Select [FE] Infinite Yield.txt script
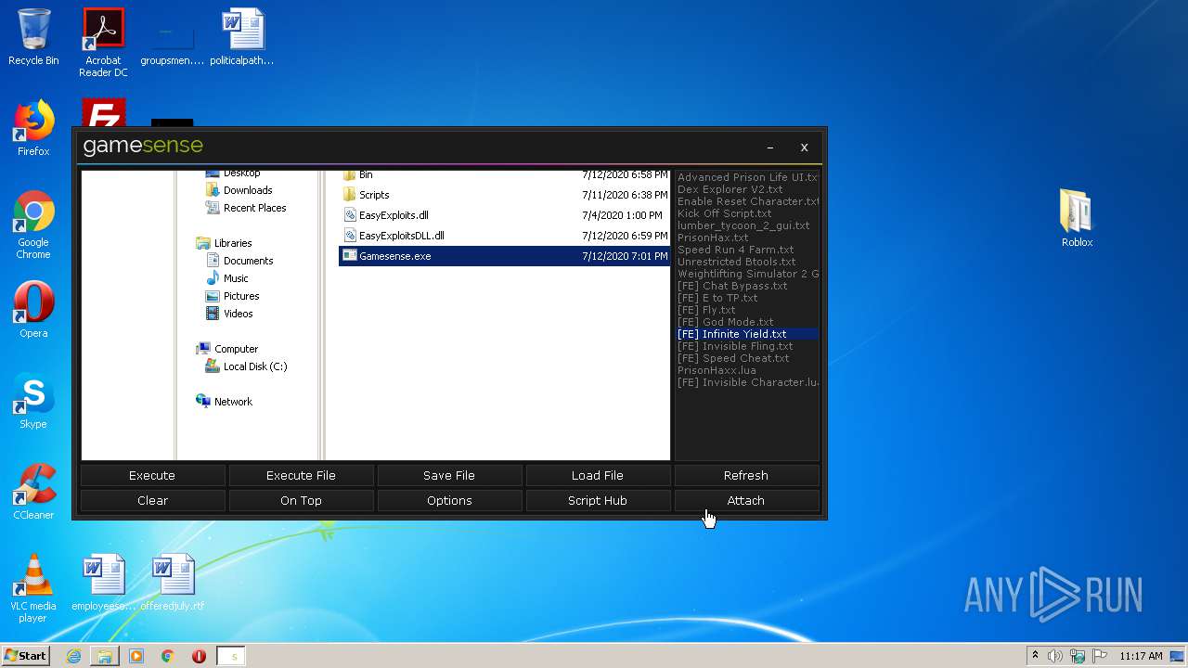This screenshot has width=1188, height=668. click(748, 334)
